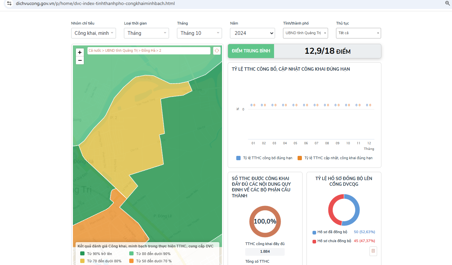Toggle Tỷ lệ TTHC công bố đúng hạn legend
The width and height of the screenshot is (452, 265).
pyautogui.click(x=264, y=158)
